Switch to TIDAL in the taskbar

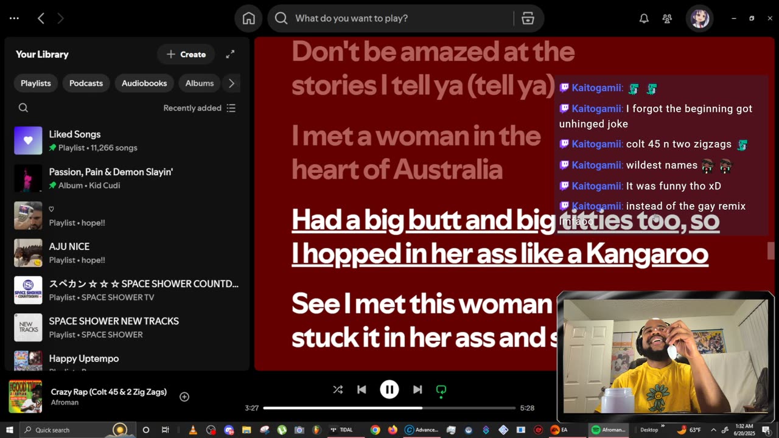tap(346, 429)
